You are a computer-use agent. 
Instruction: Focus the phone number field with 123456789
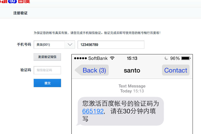111,45
